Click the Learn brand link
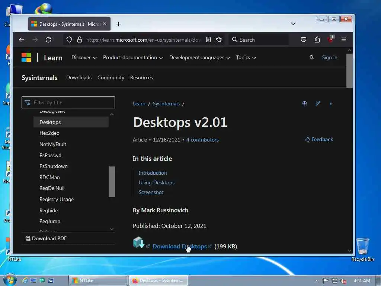The image size is (381, 286). point(53,58)
